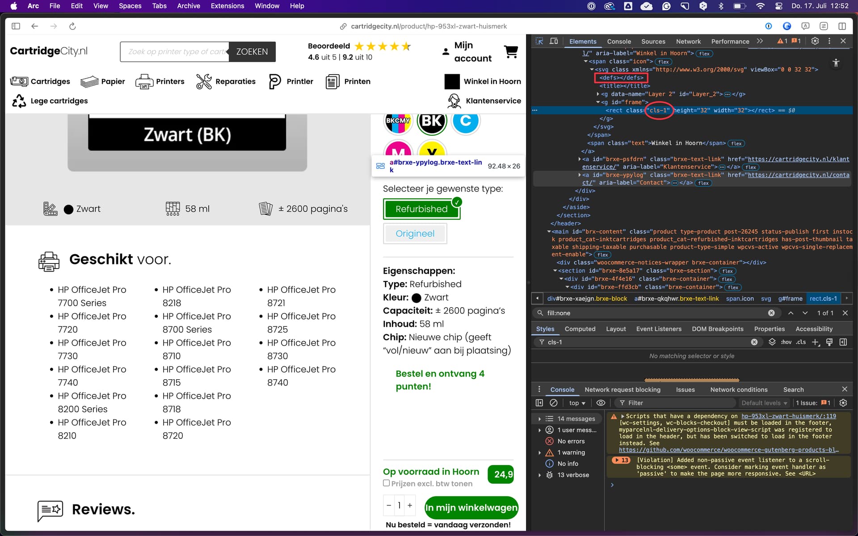The height and width of the screenshot is (536, 858).
Task: Reload the page with the refresh icon
Action: pos(72,26)
